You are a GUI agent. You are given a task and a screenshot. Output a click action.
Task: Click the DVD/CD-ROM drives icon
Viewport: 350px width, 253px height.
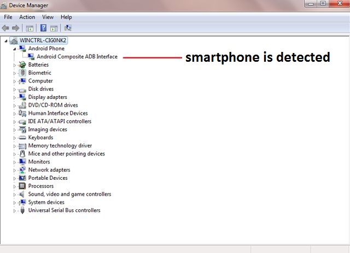22,105
